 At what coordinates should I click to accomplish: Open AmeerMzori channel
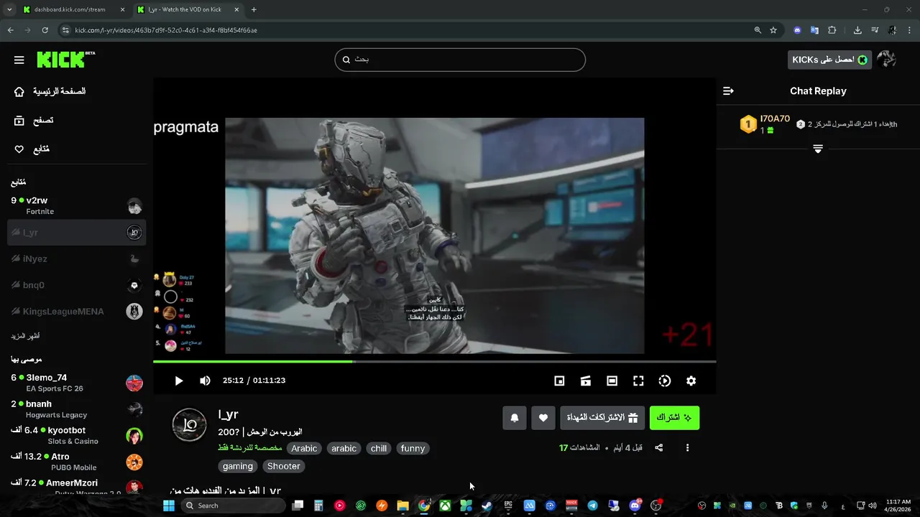tap(76, 487)
